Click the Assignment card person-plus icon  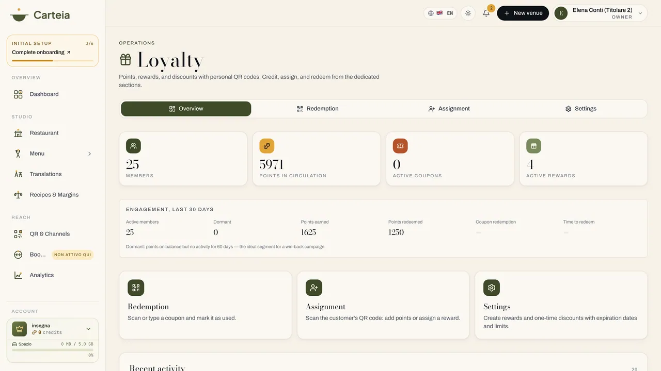click(x=314, y=288)
